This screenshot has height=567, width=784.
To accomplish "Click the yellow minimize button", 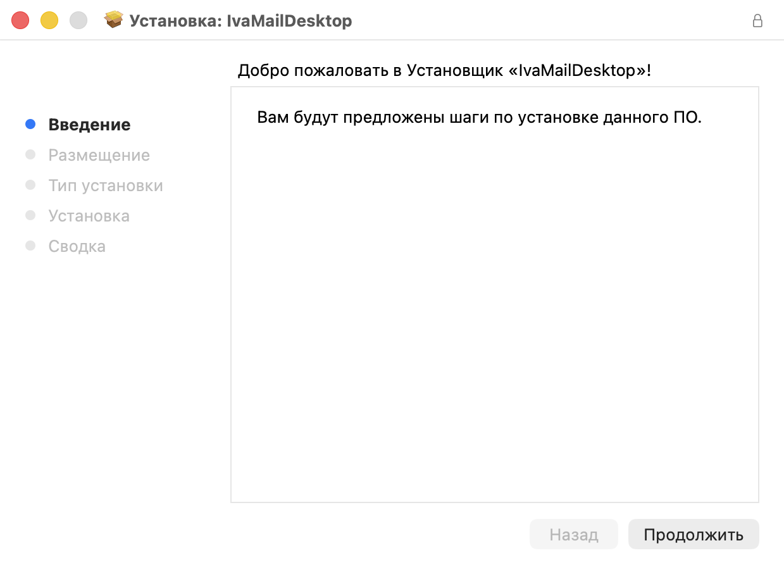I will click(x=48, y=20).
